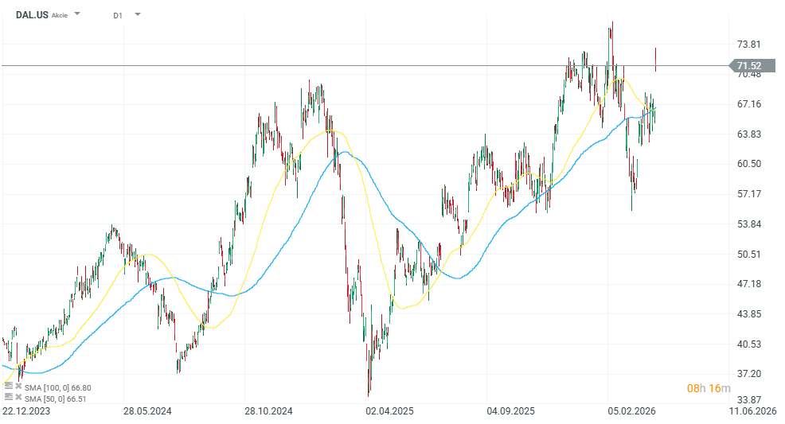
Task: Click the 33.87 price axis label
Action: tap(748, 400)
